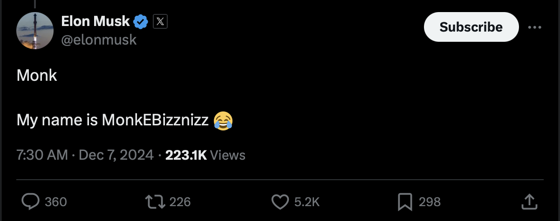Click the 298 bookmarks count
Image resolution: width=560 pixels, height=221 pixels.
tap(430, 201)
